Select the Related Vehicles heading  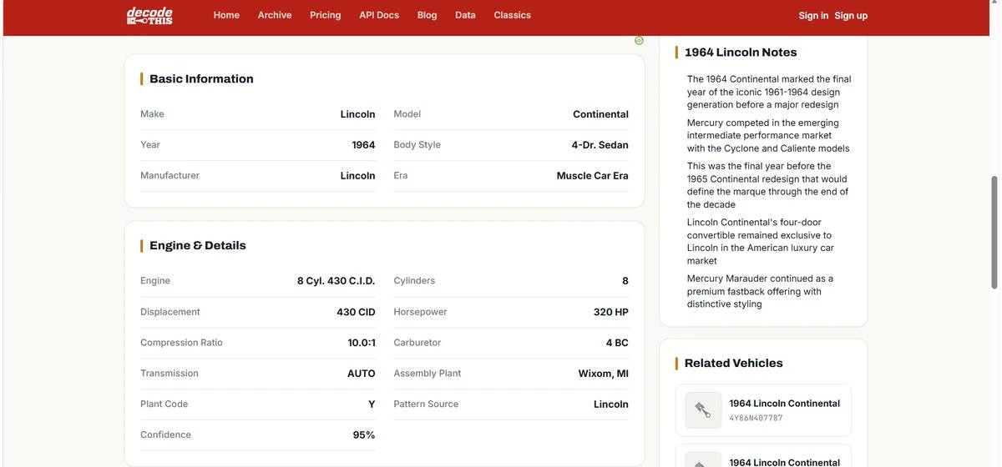[733, 363]
